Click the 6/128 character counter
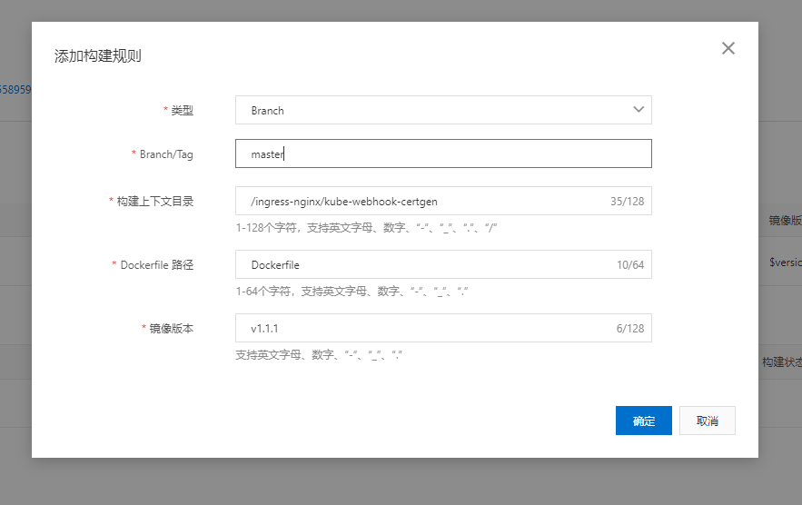Screen dimensions: 802x505 629,329
